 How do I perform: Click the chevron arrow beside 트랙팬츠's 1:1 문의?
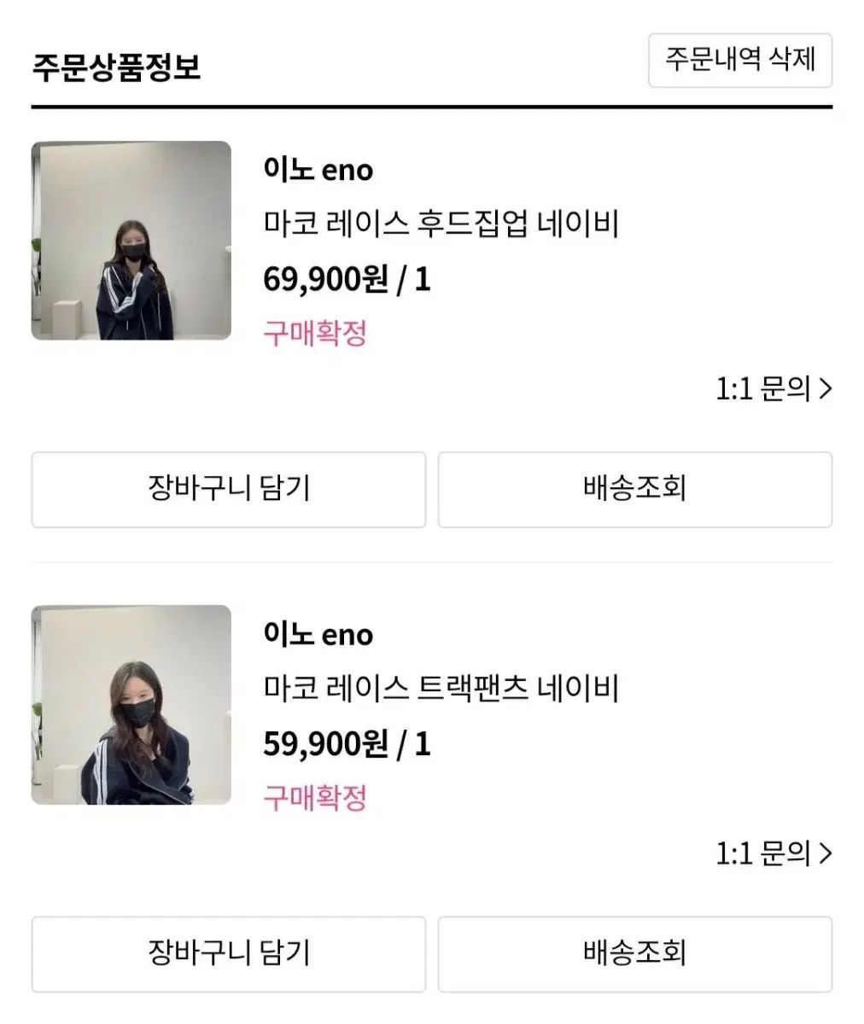point(825,853)
